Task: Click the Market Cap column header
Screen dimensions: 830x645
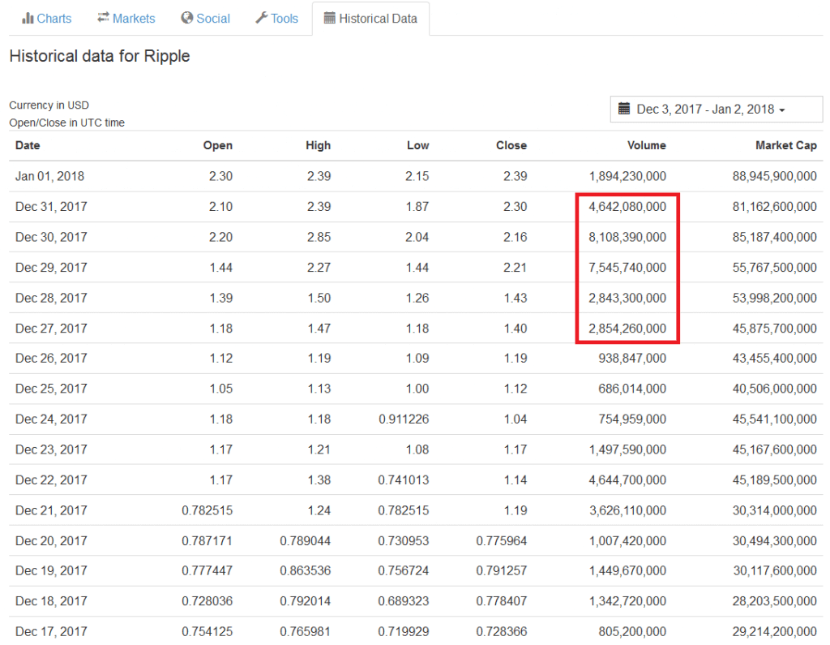Action: (786, 145)
